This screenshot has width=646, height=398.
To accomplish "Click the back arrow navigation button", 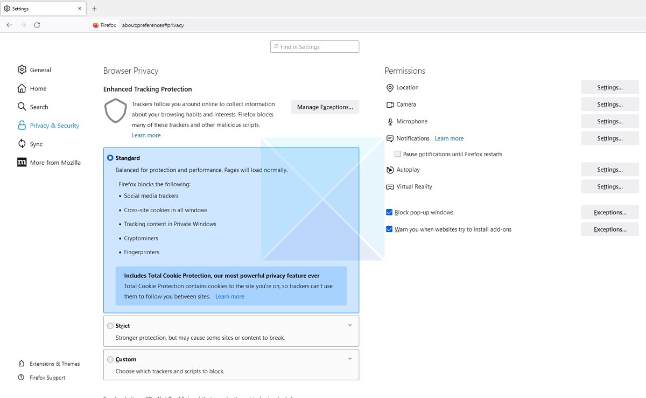I will click(9, 25).
